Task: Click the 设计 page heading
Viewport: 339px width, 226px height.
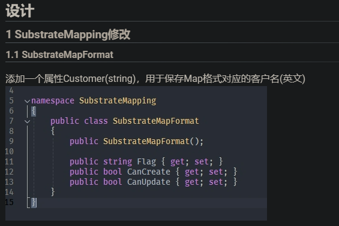Action: [20, 11]
